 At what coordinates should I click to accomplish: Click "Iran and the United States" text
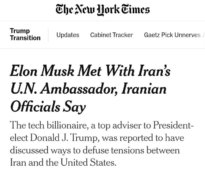pyautogui.click(x=63, y=162)
